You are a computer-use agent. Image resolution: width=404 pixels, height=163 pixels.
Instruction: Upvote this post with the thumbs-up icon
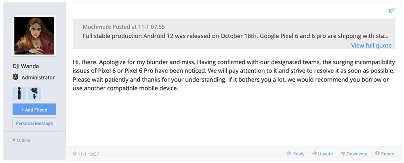[314, 154]
